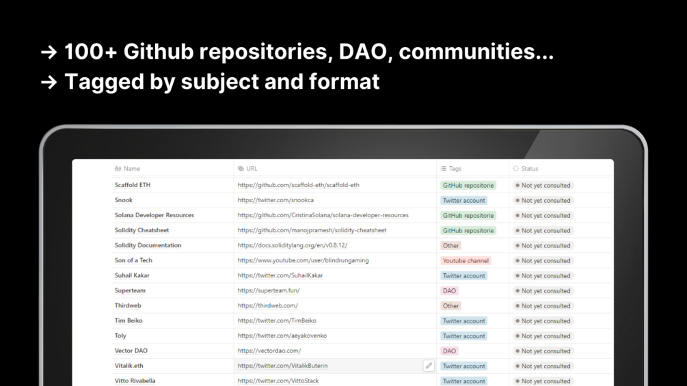Click DAO tag in Superteam row

(449, 290)
